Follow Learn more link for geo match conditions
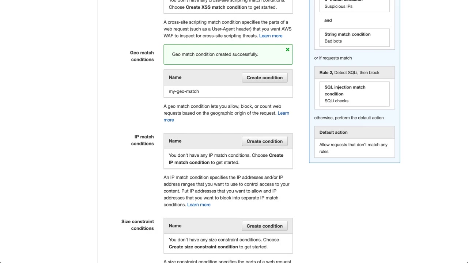Image resolution: width=468 pixels, height=263 pixels. click(283, 113)
